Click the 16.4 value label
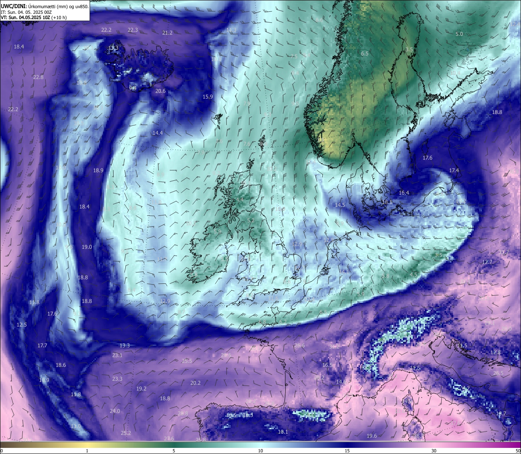521x454 pixels. point(404,193)
